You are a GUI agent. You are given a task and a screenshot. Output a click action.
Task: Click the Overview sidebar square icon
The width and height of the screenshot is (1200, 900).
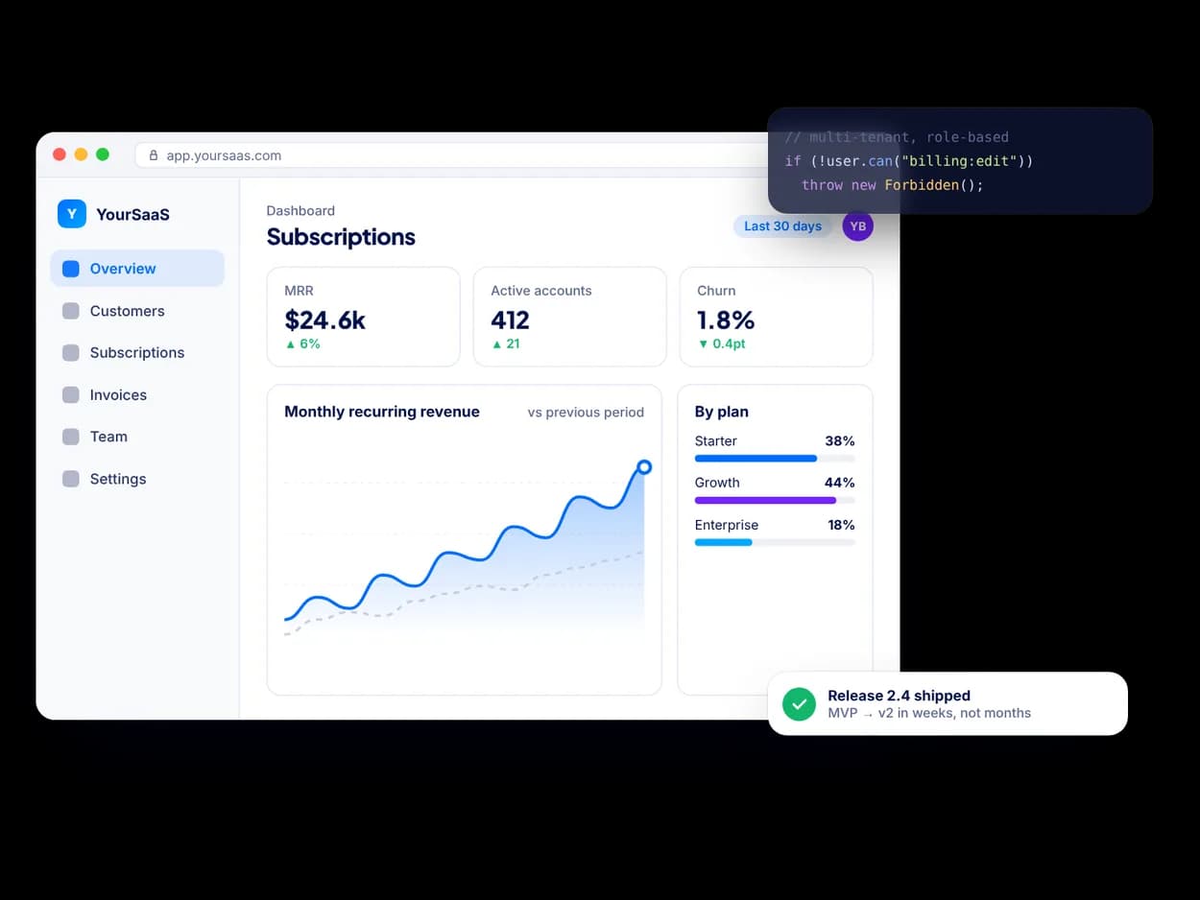[x=71, y=269]
